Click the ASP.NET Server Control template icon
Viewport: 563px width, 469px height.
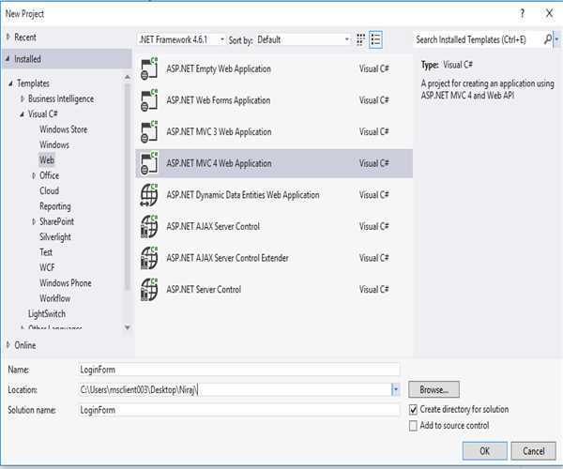(149, 289)
